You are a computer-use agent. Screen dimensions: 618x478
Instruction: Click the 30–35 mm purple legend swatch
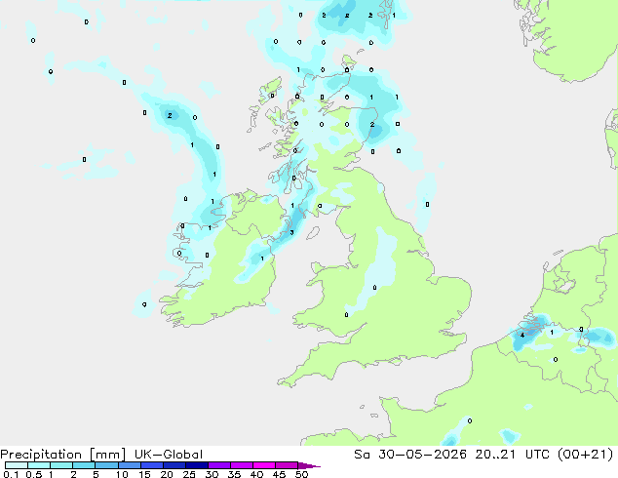pos(219,465)
